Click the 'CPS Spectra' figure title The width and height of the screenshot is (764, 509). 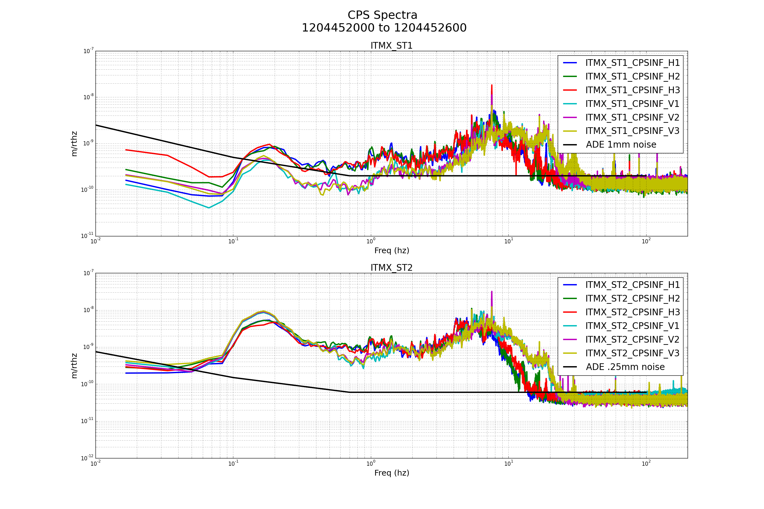[382, 15]
